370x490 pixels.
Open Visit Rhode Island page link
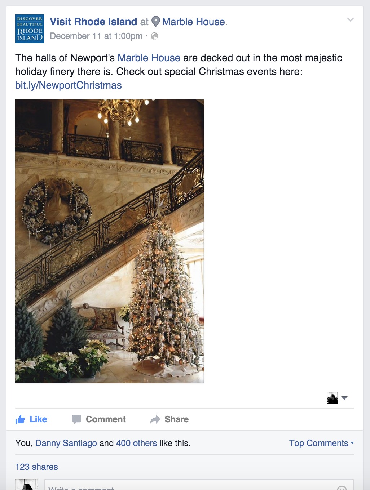(93, 22)
